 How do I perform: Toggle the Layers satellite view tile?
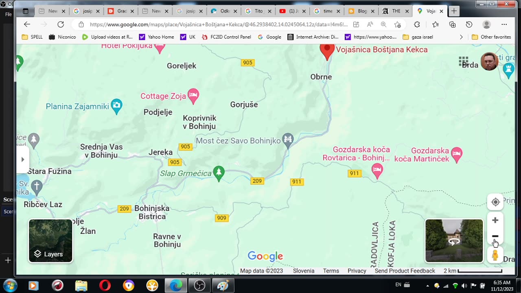coord(50,241)
